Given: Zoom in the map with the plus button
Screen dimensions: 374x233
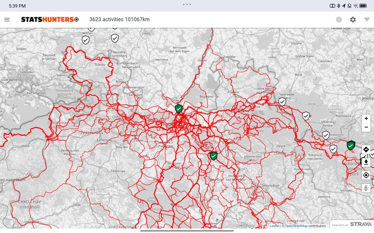Looking at the screenshot, I should pyautogui.click(x=366, y=118).
